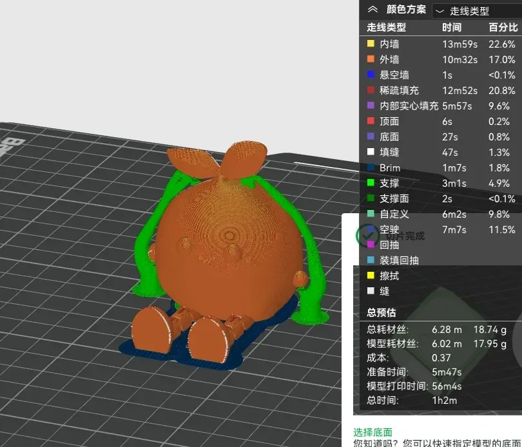Toggle the 内墙 yellow color swatch
The image size is (522, 447).
(371, 44)
